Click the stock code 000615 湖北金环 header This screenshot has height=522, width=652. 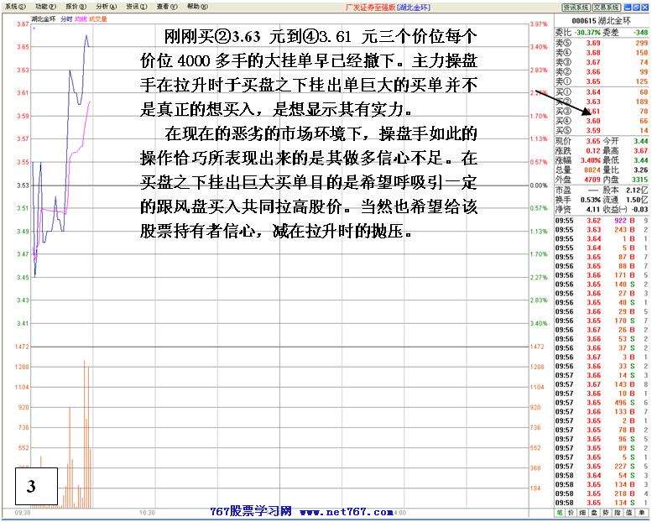[601, 19]
